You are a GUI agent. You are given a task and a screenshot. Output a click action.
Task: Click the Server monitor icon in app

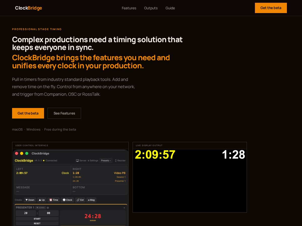click(78, 160)
